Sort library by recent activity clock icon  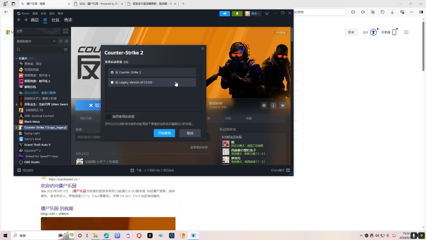(x=61, y=41)
